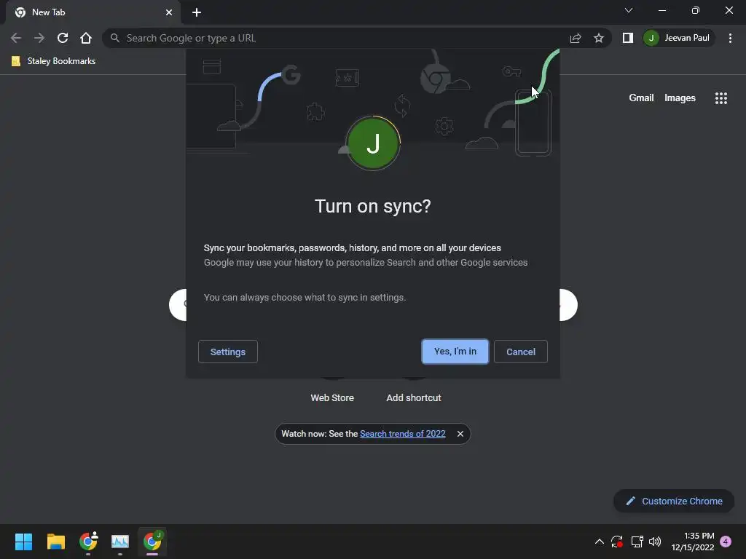Image resolution: width=746 pixels, height=559 pixels.
Task: Switch to Chrome with J profile badge
Action: 152,542
